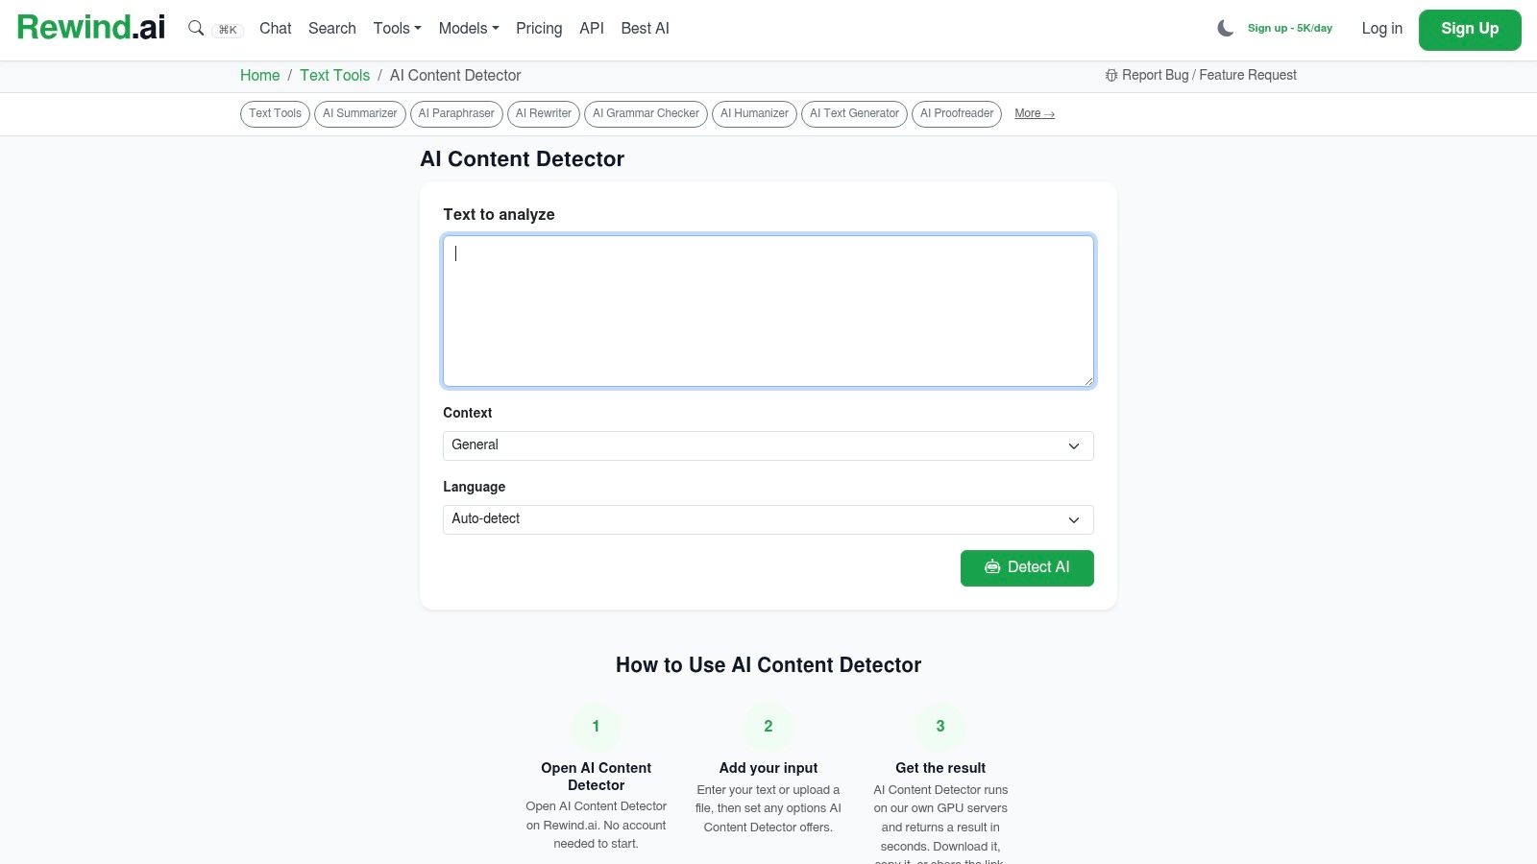Click the "Text to analyze" label

pyautogui.click(x=499, y=214)
